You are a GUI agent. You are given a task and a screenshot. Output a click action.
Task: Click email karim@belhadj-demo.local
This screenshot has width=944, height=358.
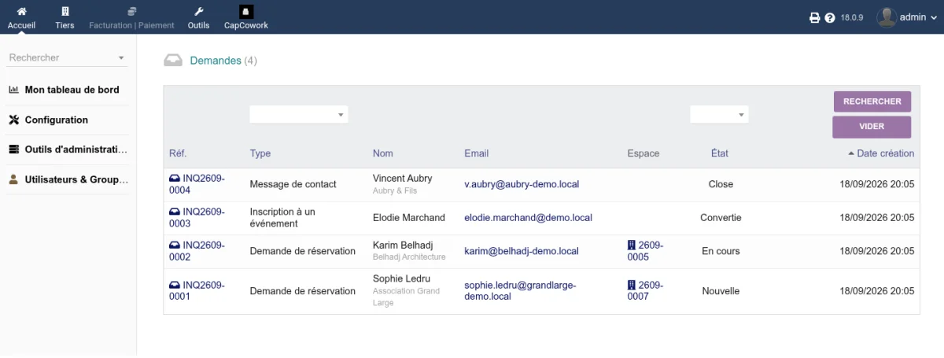coord(522,251)
